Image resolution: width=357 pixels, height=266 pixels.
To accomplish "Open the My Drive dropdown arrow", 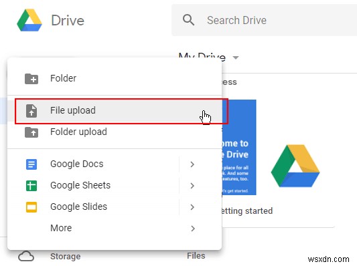I will [236, 57].
